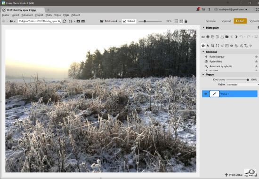
Task: Switch to the Vyvolat tab
Action: [226, 21]
